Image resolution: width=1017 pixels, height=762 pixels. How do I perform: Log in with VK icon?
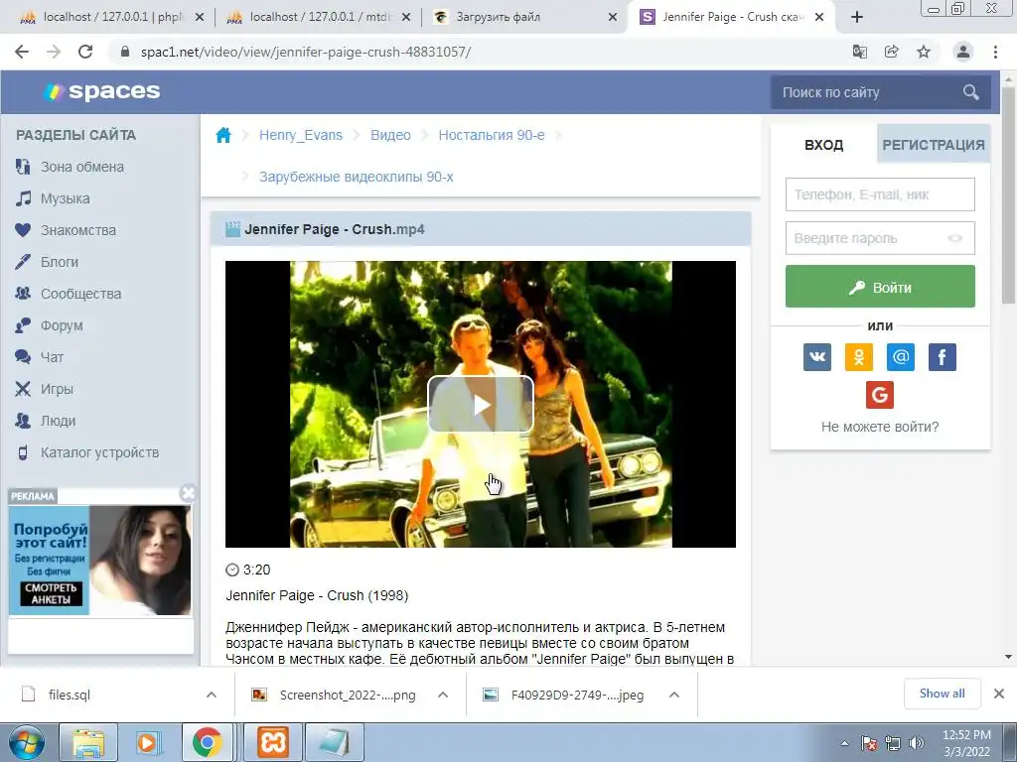coord(817,357)
